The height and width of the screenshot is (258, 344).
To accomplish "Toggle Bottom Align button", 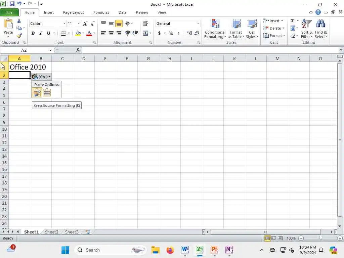I will click(119, 23).
